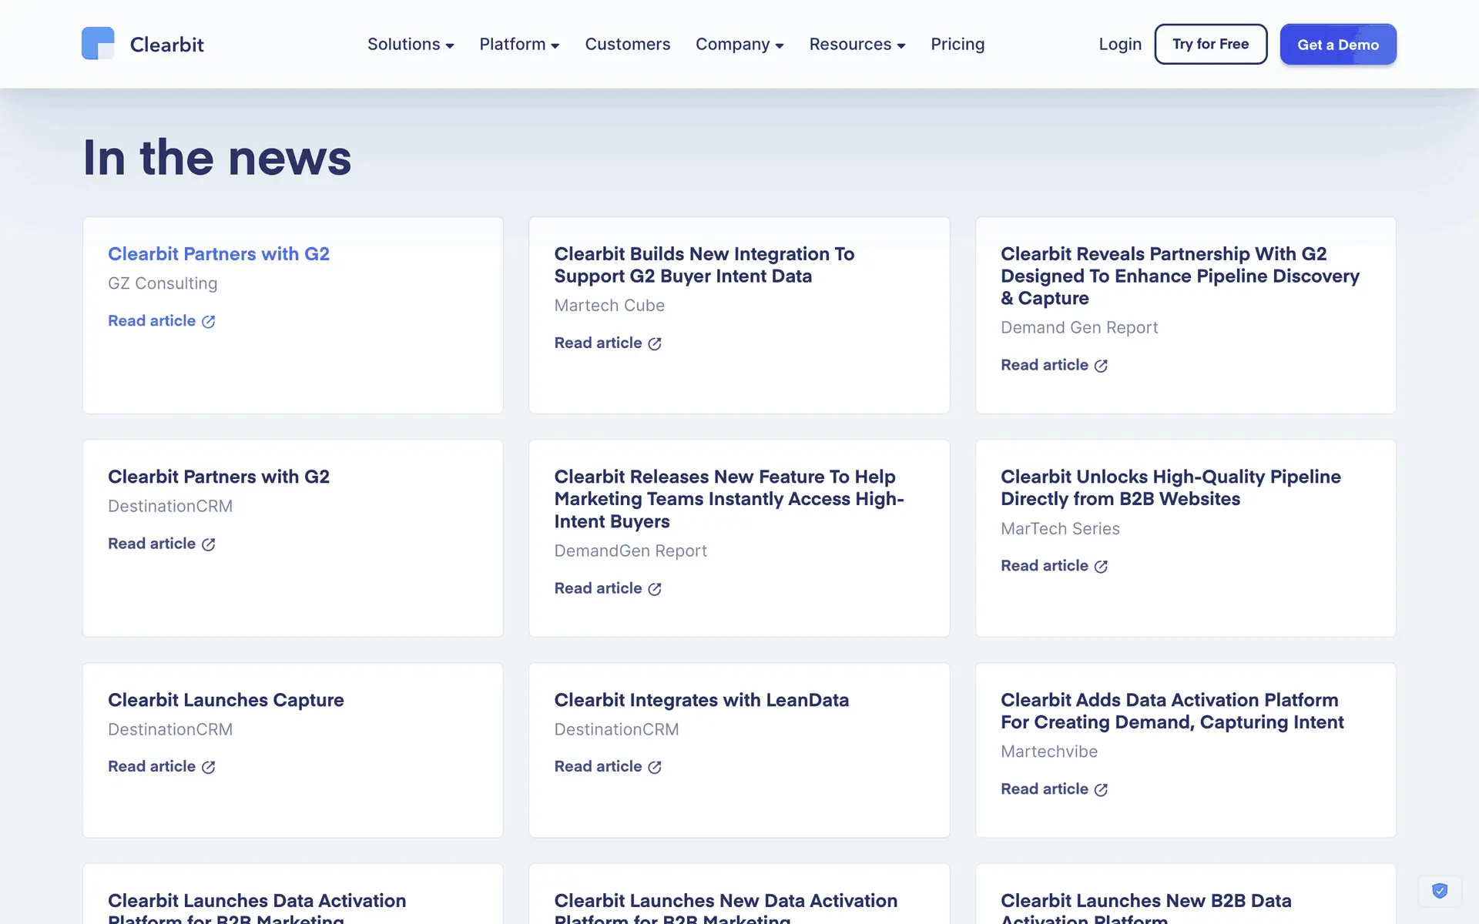Click external link icon on MarTech Series card
1479x924 pixels.
(1101, 567)
